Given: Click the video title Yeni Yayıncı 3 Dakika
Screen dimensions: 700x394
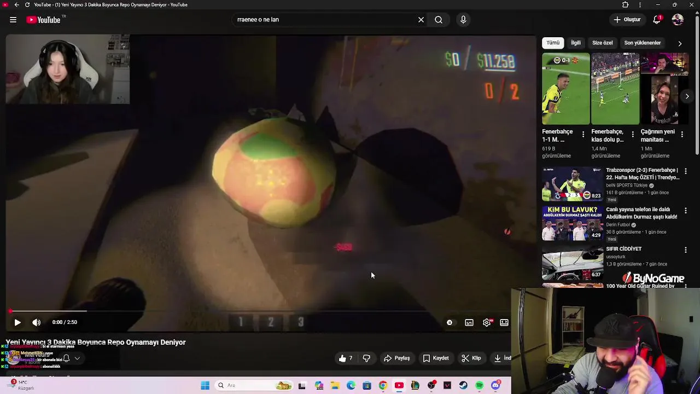Looking at the screenshot, I should [96, 342].
